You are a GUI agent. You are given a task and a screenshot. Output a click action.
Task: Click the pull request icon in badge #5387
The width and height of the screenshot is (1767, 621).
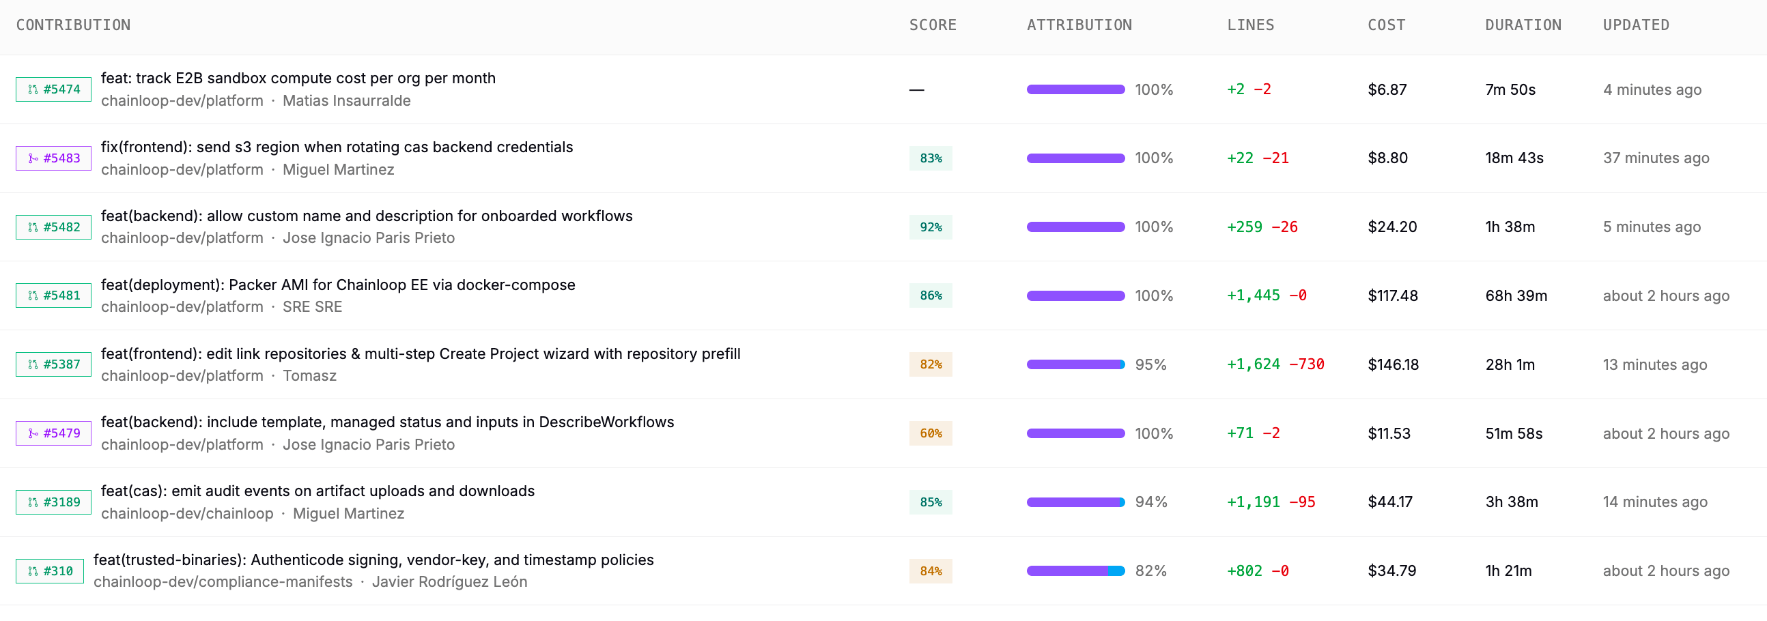33,364
